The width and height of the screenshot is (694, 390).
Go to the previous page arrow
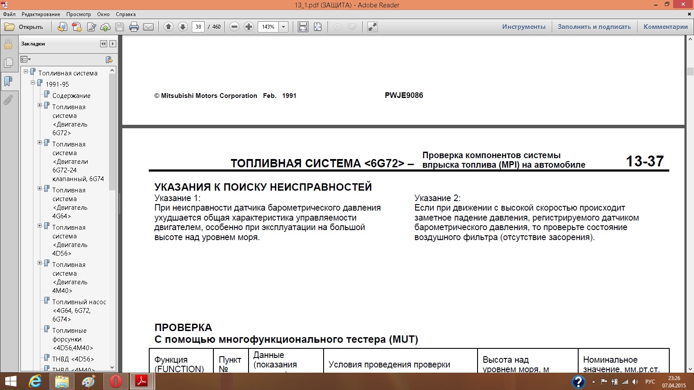[x=168, y=27]
